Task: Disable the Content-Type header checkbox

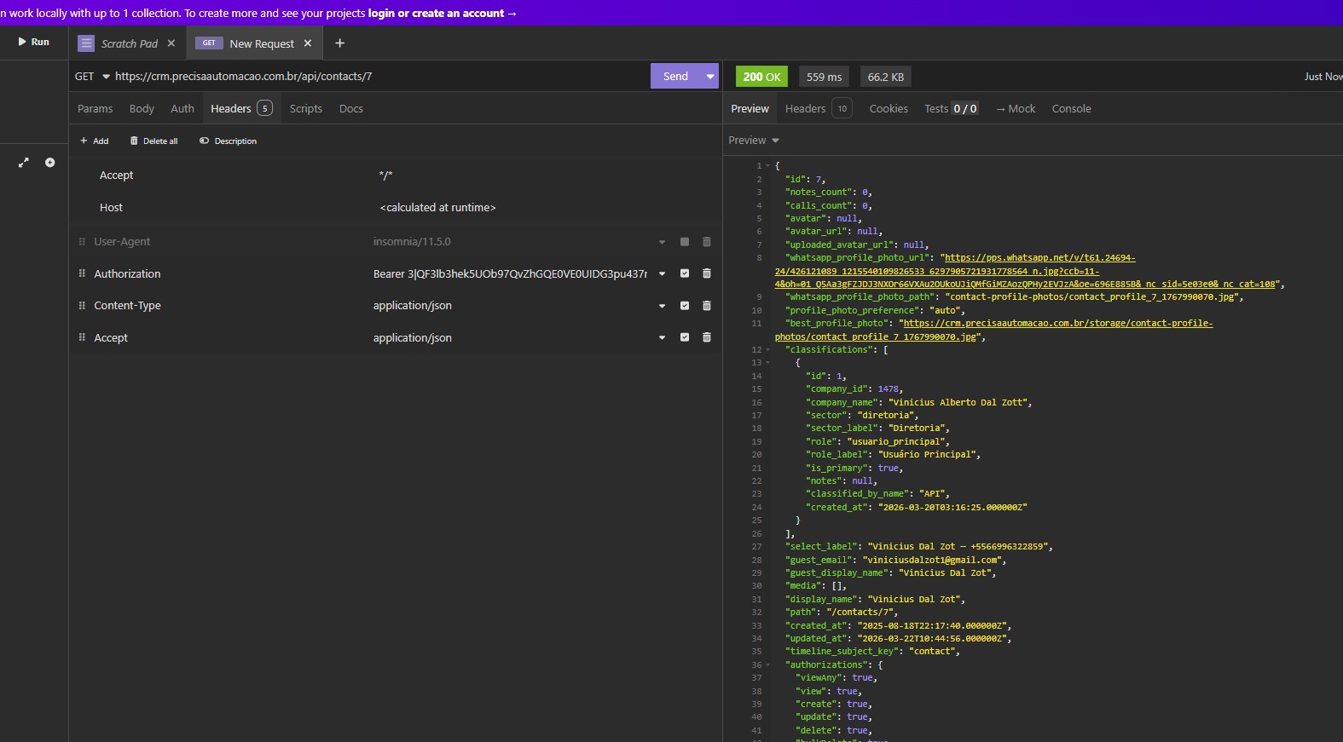Action: click(x=684, y=306)
